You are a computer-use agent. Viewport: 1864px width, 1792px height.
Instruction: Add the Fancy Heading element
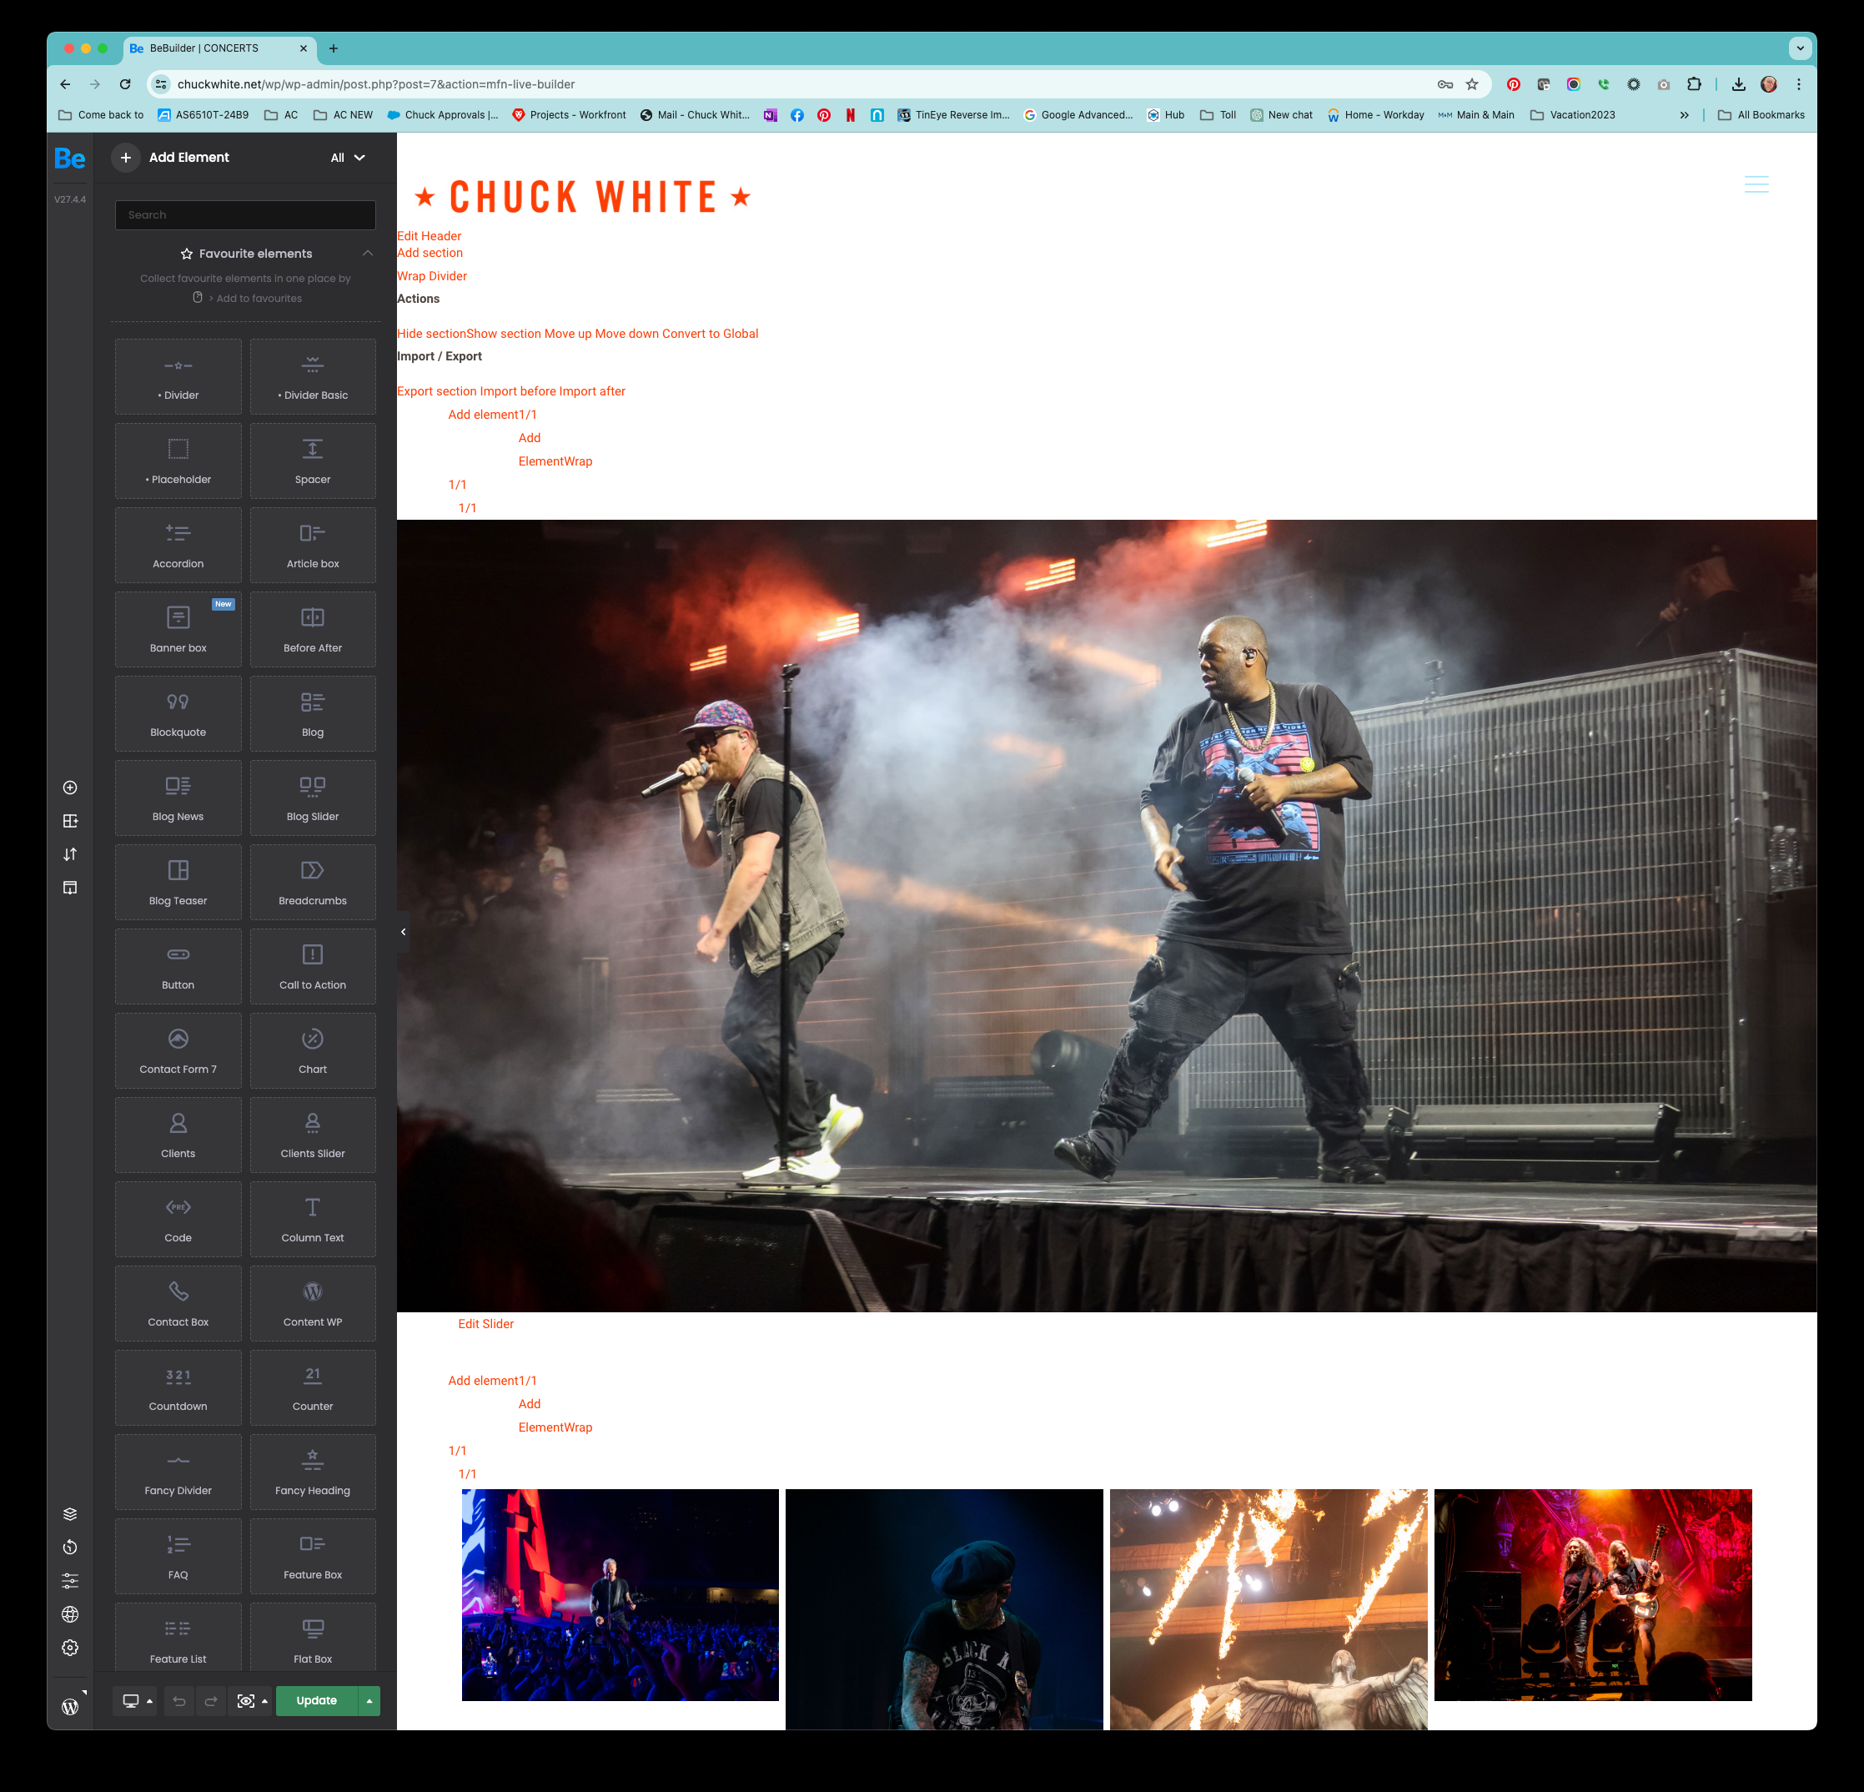(313, 1472)
